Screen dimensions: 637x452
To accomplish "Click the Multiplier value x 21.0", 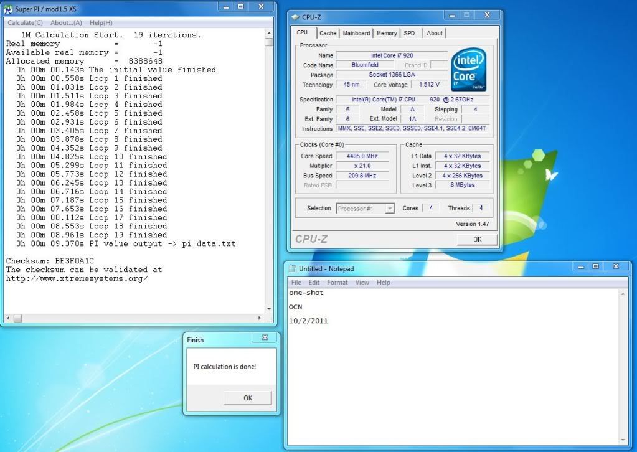I will (362, 166).
